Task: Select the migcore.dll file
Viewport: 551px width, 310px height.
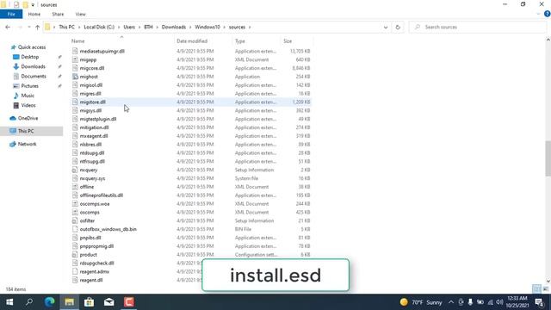Action: pos(92,68)
